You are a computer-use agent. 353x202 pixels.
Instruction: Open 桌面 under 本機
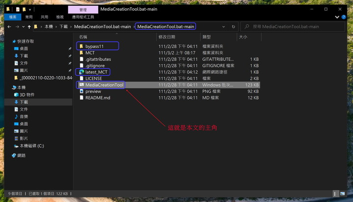coord(21,124)
